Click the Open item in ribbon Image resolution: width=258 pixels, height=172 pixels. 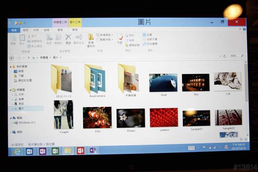(x=130, y=35)
